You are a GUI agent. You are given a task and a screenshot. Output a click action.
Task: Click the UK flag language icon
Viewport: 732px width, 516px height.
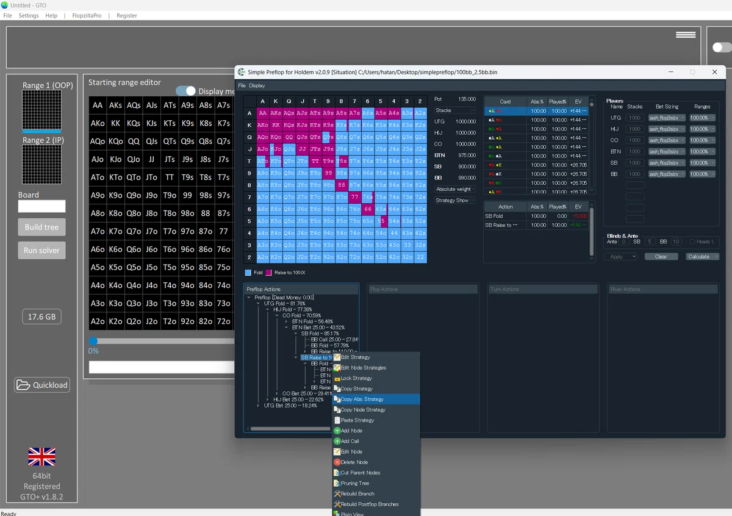pyautogui.click(x=41, y=457)
